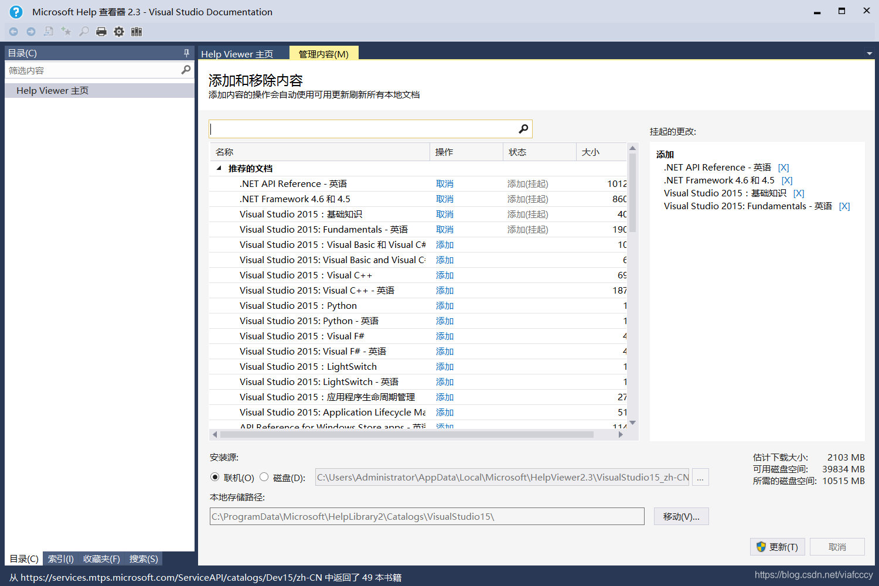Screen dimensions: 879x586
Task: Add Visual Studio 2015：Visual F#
Action: 445,336
